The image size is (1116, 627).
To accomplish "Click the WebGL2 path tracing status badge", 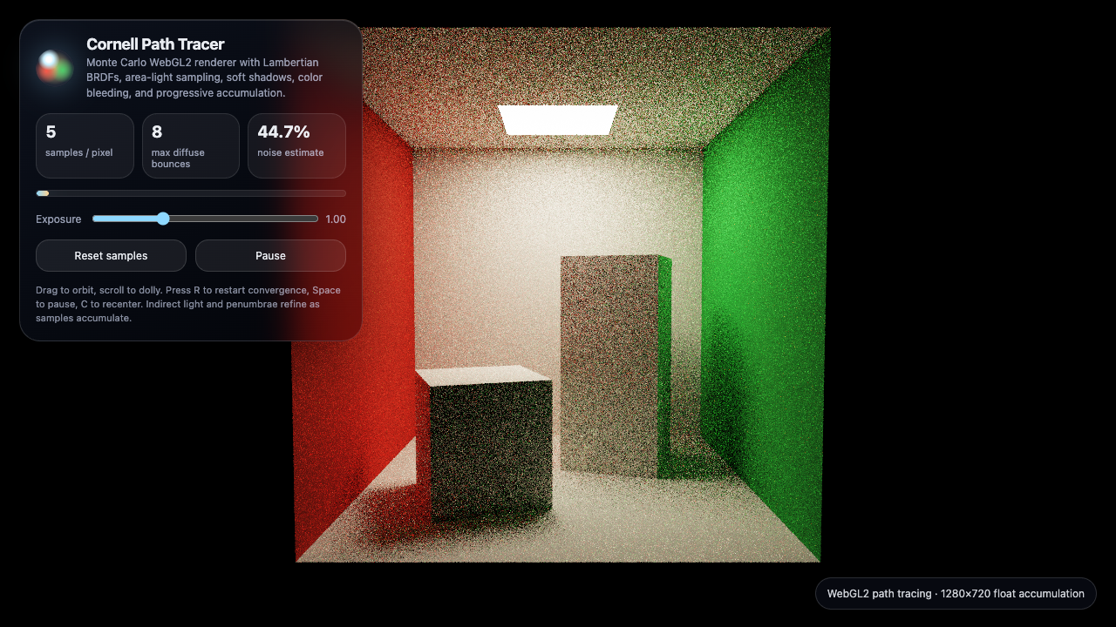I will click(956, 593).
